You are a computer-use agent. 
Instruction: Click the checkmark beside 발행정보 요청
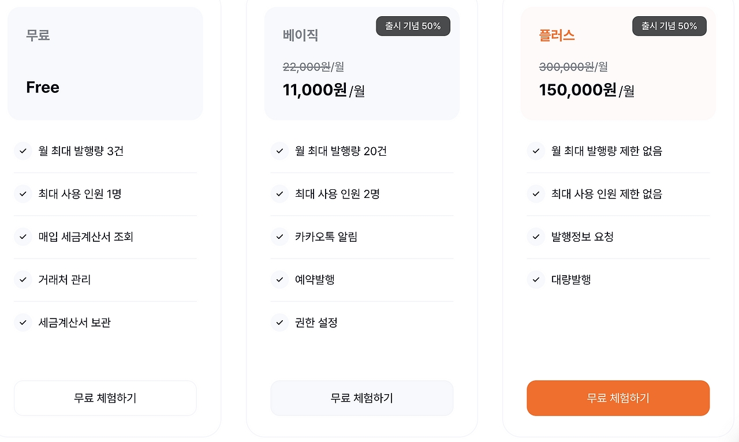(x=536, y=237)
